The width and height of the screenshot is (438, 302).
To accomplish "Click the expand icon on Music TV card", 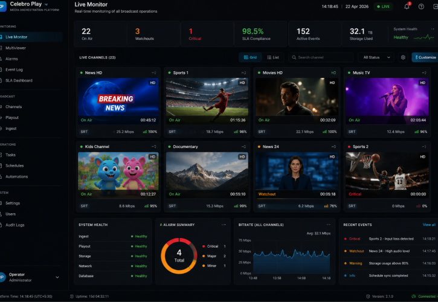I will point(424,72).
